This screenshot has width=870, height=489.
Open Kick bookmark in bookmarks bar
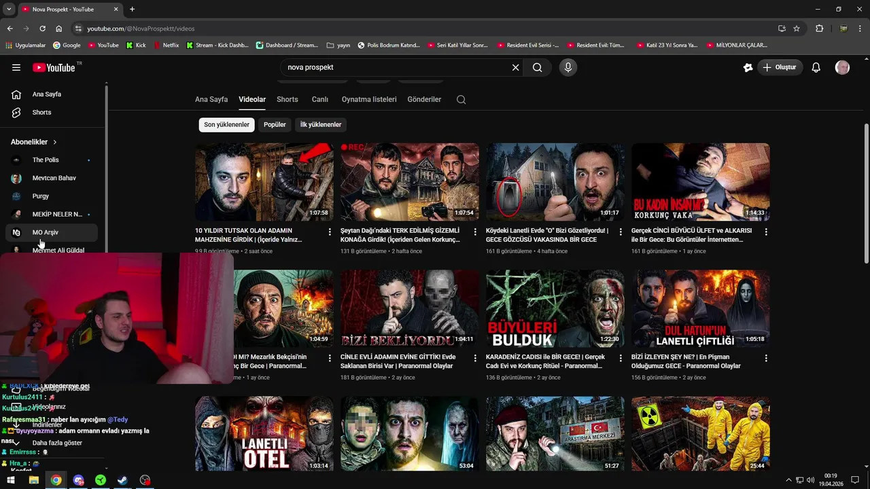[136, 45]
